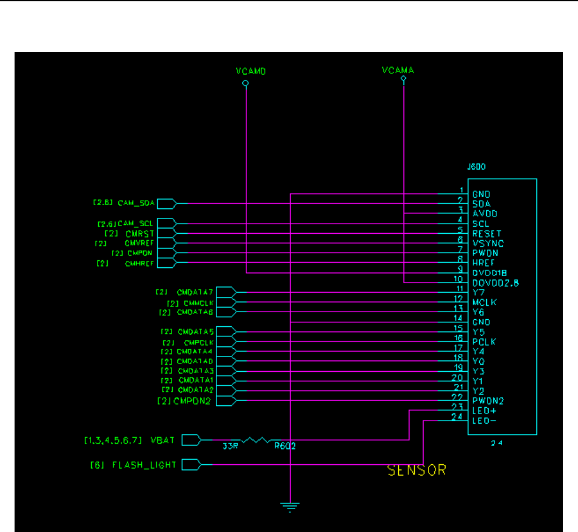
Task: Select the CMDATA1 port symbol
Action: pos(227,381)
